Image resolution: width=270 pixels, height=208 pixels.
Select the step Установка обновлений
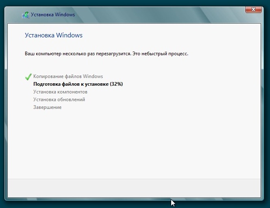pyautogui.click(x=59, y=100)
